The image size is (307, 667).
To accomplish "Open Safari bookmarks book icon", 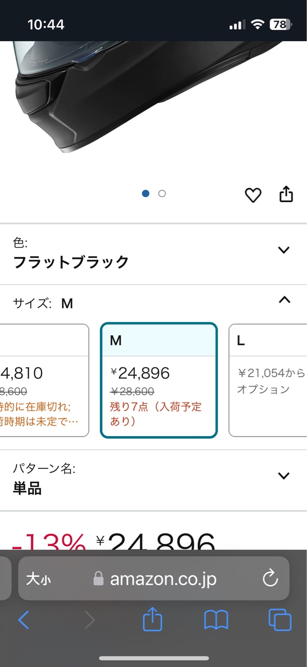I will pyautogui.click(x=216, y=620).
